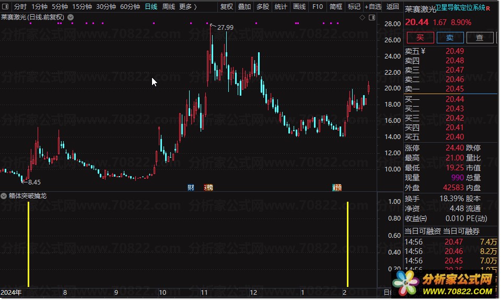Click the 当日可融资 label
The width and height of the screenshot is (501, 300).
[x=423, y=232]
